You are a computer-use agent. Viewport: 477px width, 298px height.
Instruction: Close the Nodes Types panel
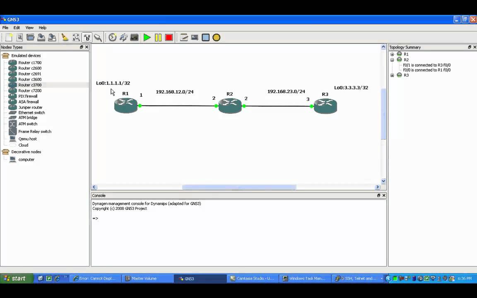87,47
